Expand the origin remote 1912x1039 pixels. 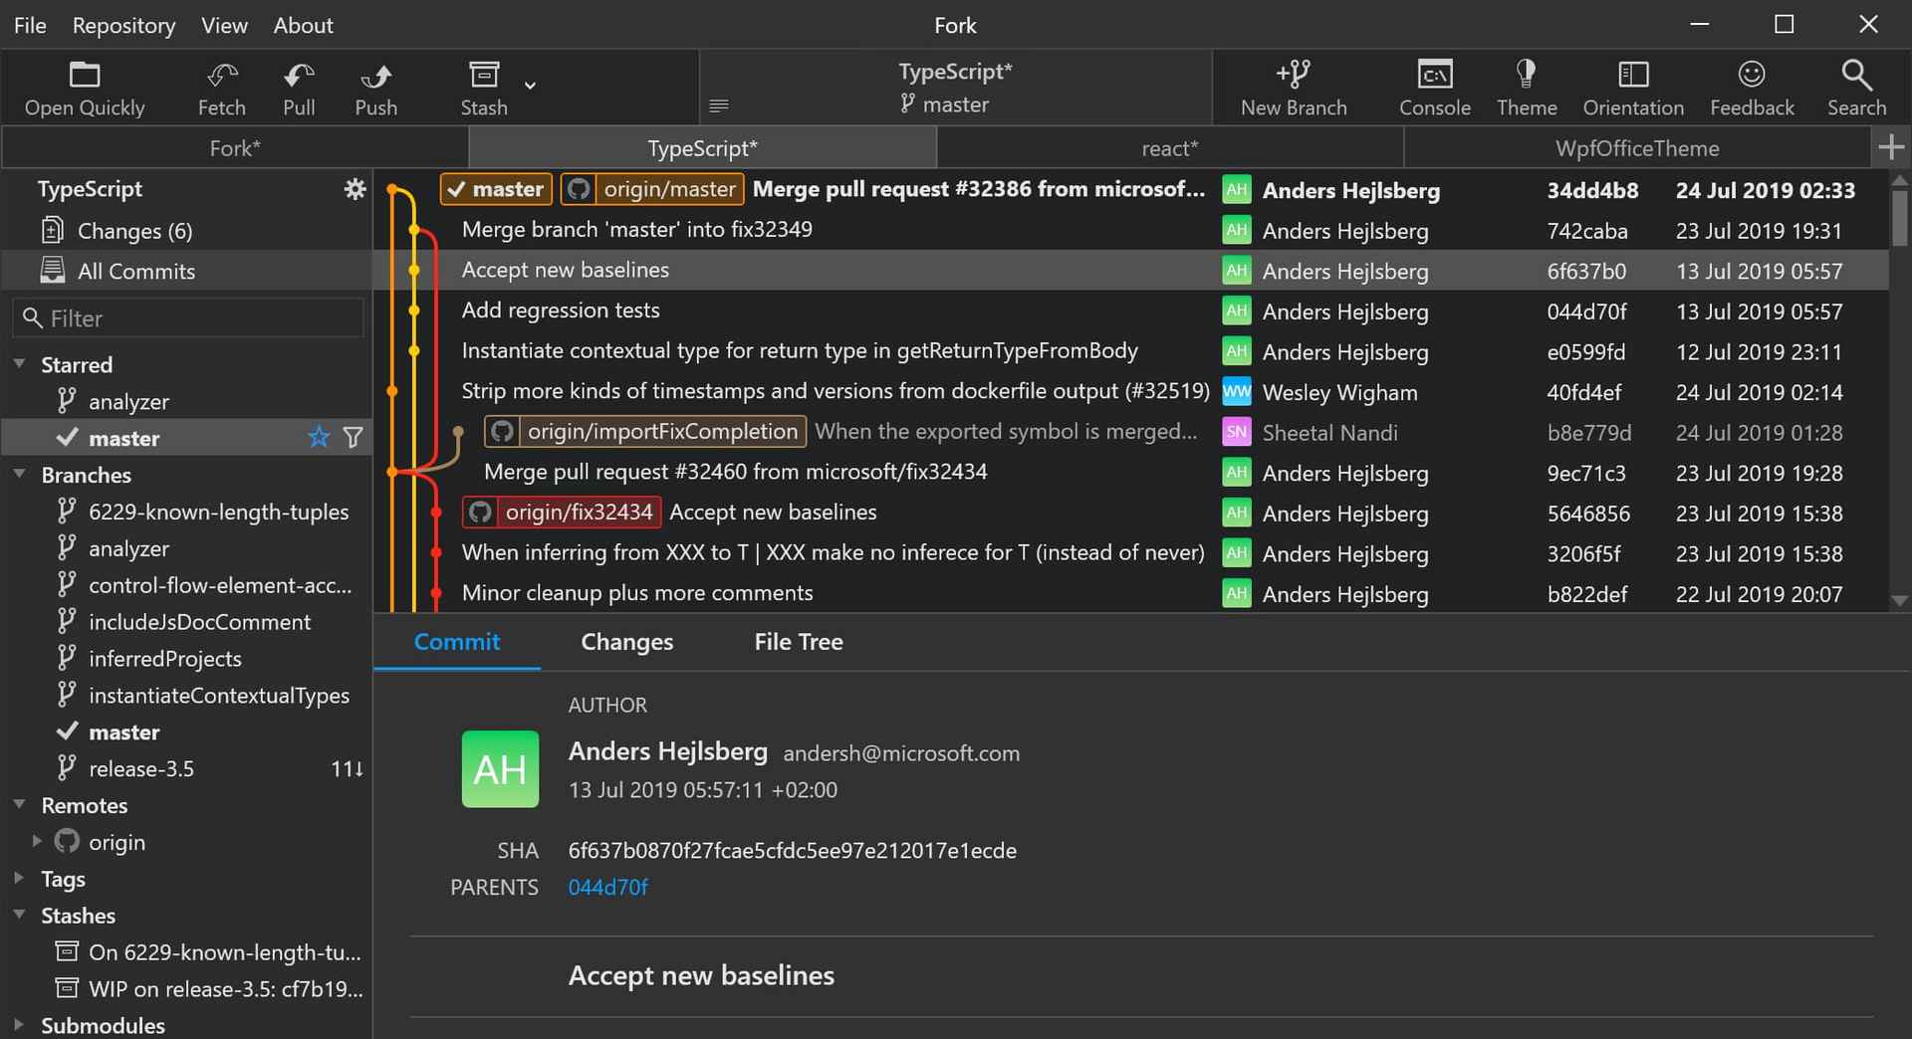(37, 841)
